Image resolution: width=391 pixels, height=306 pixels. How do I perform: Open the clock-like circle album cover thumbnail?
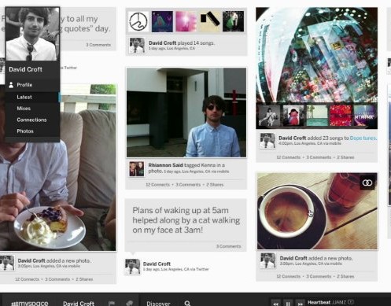[138, 21]
